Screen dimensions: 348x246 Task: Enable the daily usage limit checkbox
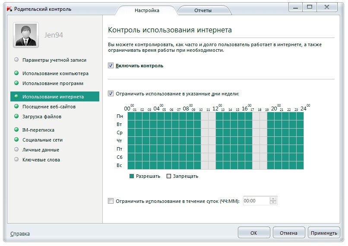111,201
